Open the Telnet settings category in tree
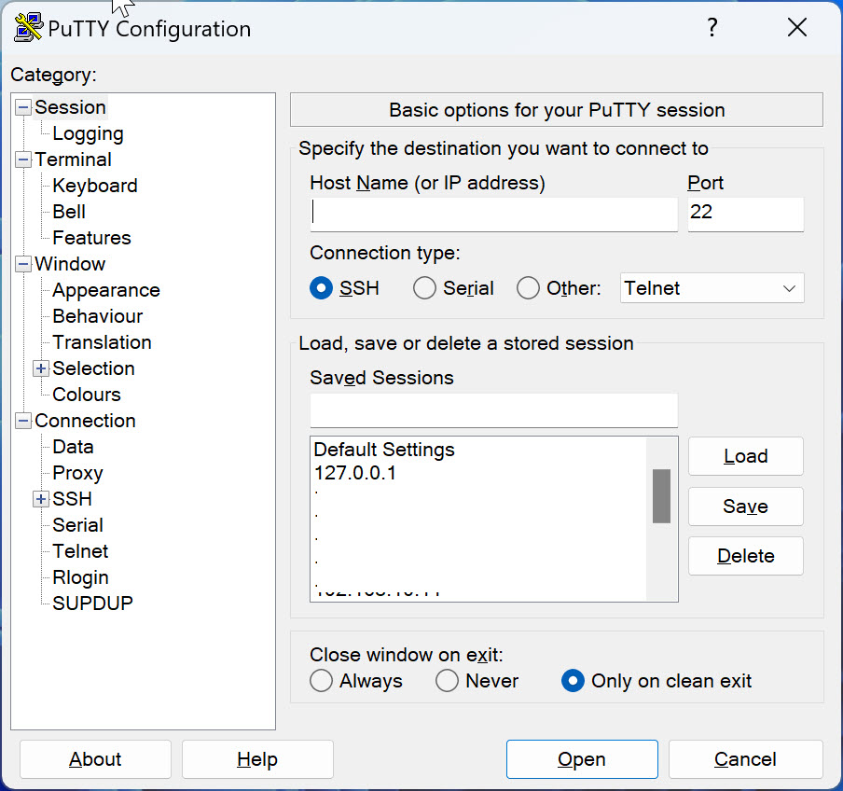 click(80, 551)
